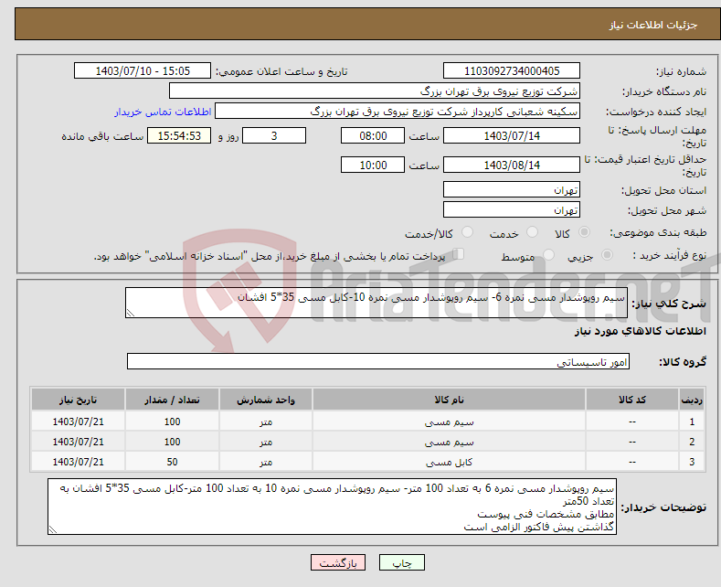Click the remaining time 15:54:53 field

[179, 135]
